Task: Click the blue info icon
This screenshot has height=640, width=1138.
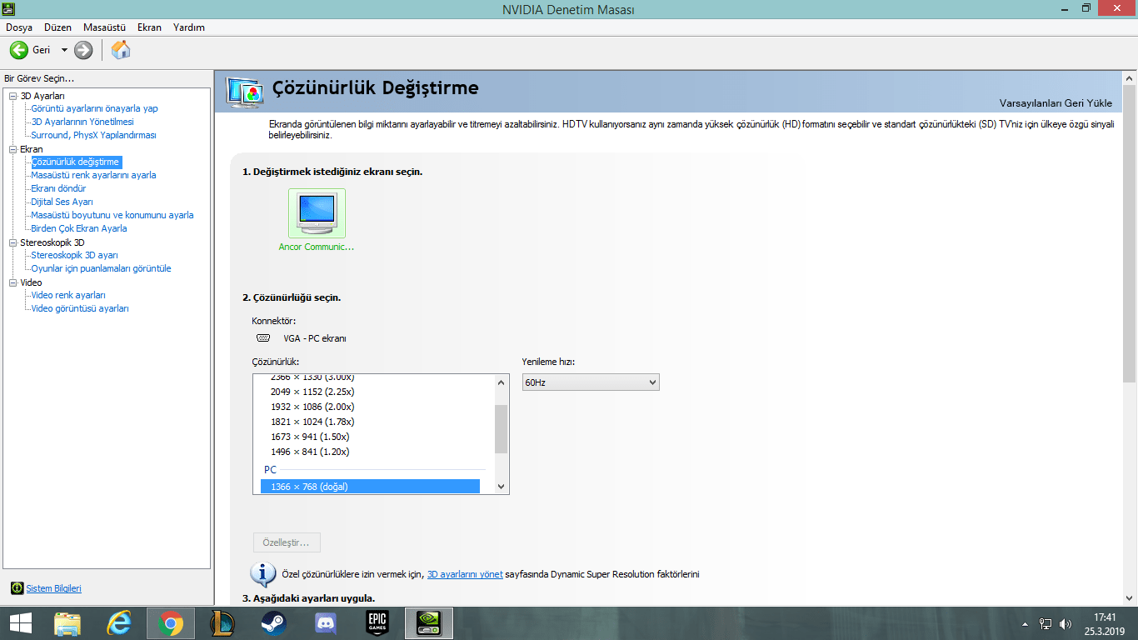Action: point(264,574)
